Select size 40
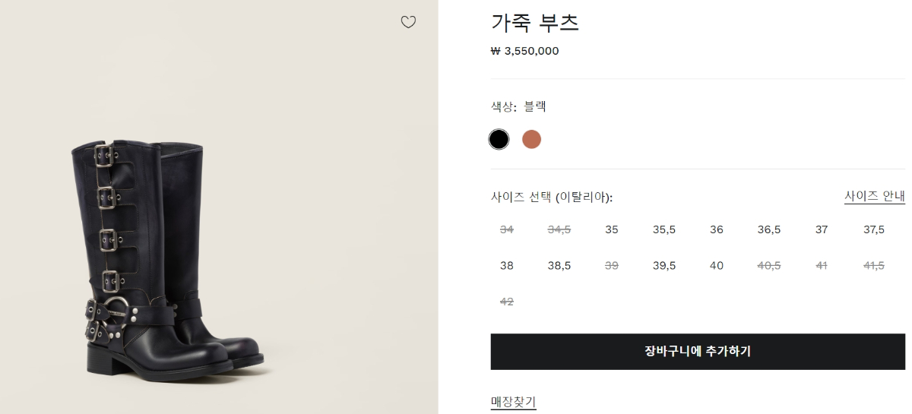Screen dimensions: 912x414 [717, 266]
